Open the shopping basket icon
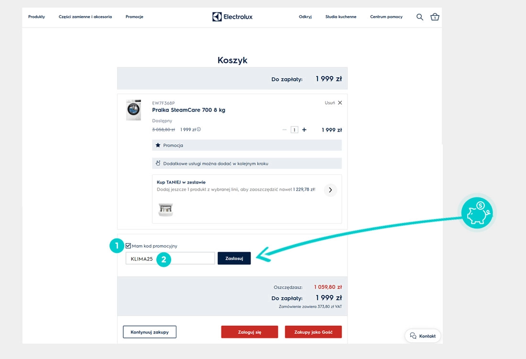 (435, 17)
